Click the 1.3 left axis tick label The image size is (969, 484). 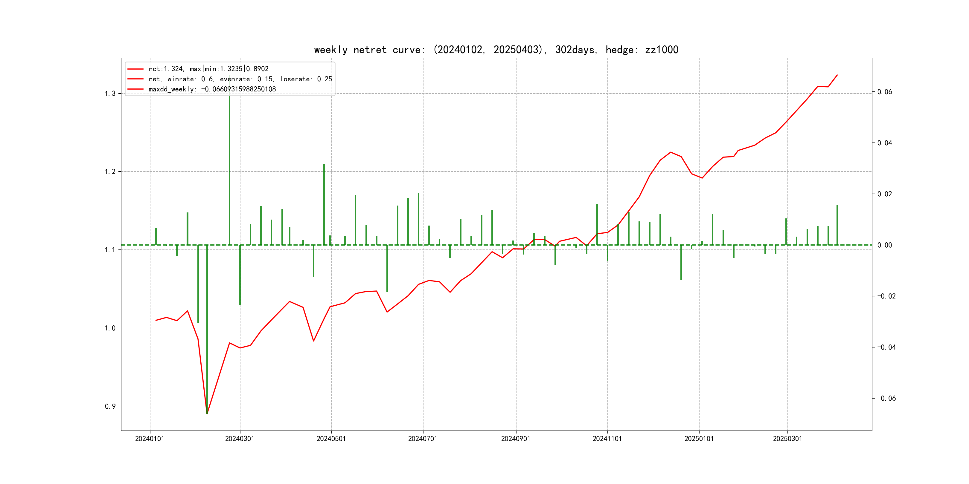(110, 94)
